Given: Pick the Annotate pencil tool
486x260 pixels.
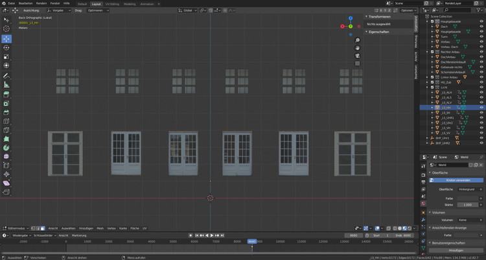Looking at the screenshot, I should (x=6, y=75).
